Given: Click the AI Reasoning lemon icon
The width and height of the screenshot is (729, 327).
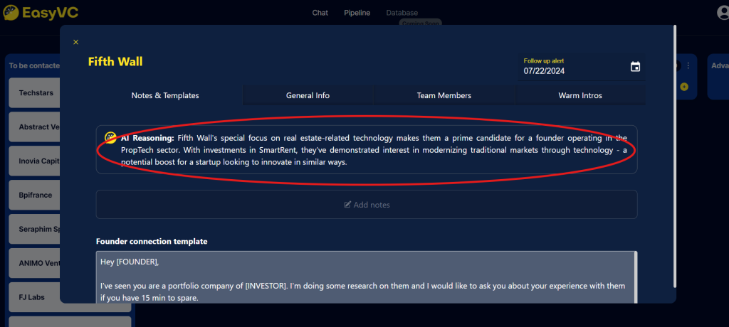Looking at the screenshot, I should click(x=110, y=137).
